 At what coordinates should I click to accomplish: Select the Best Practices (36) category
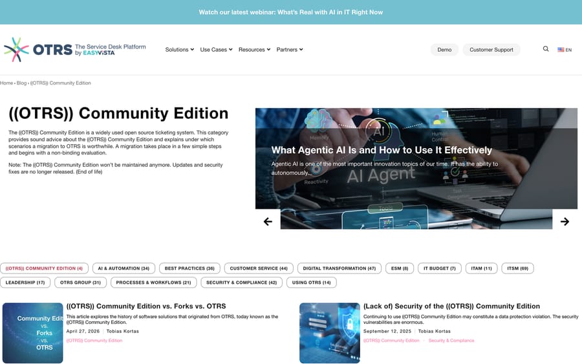[189, 268]
